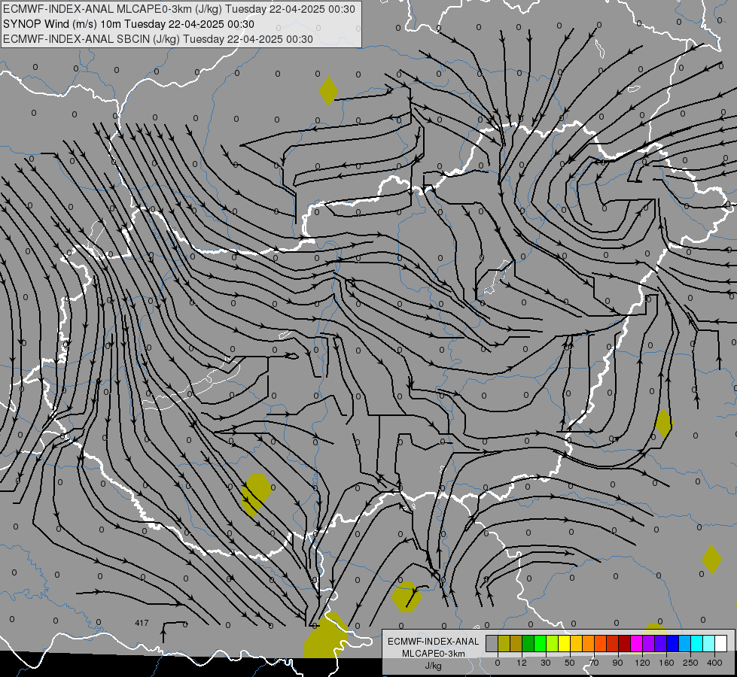
Task: Click the SYNOP Wind 10m title line
Action: pos(129,24)
